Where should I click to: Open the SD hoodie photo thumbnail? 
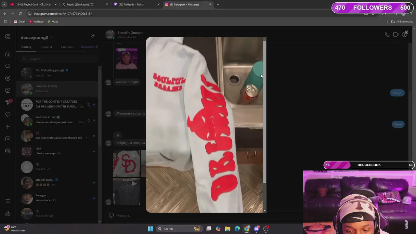point(126,163)
